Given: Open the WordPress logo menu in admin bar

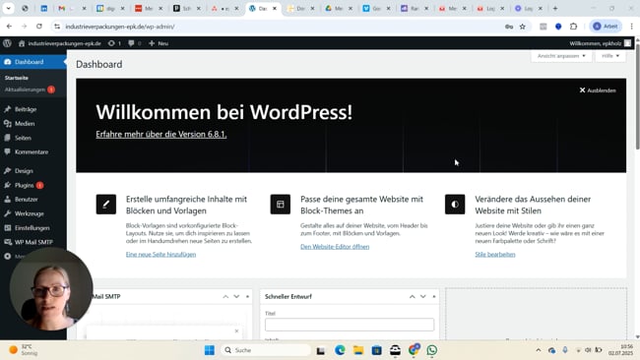Looking at the screenshot, I should click(x=7, y=43).
